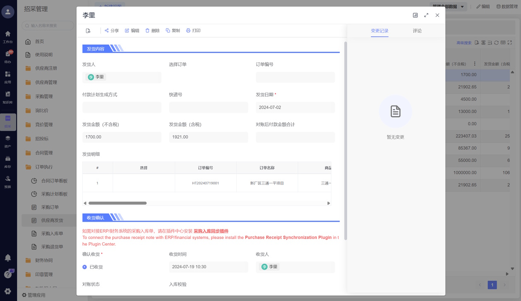The height and width of the screenshot is (301, 521).
Task: Select the 已收货 radio button
Action: [x=85, y=267]
